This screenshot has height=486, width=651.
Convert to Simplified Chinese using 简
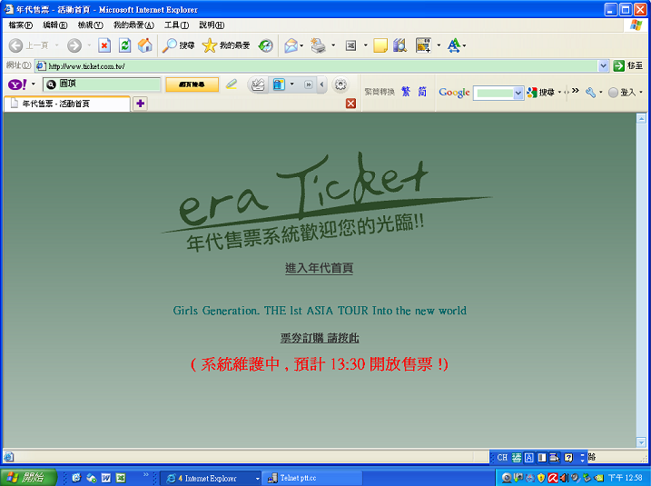(x=422, y=92)
